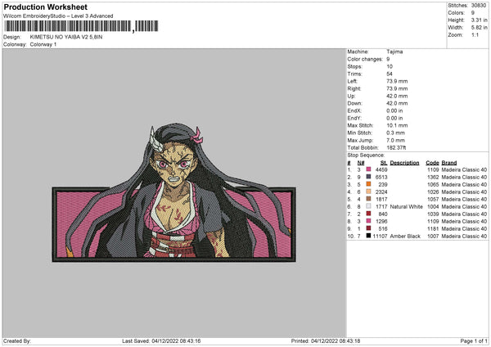The image size is (491, 347).
Task: Click the Machine value 'Tajima'
Action: (394, 52)
